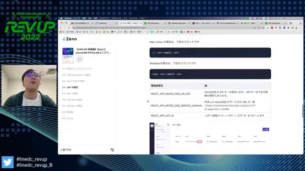Click the #linedc_revup_B hashtag text
Image resolution: width=305 pixels, height=171 pixels.
pyautogui.click(x=34, y=165)
